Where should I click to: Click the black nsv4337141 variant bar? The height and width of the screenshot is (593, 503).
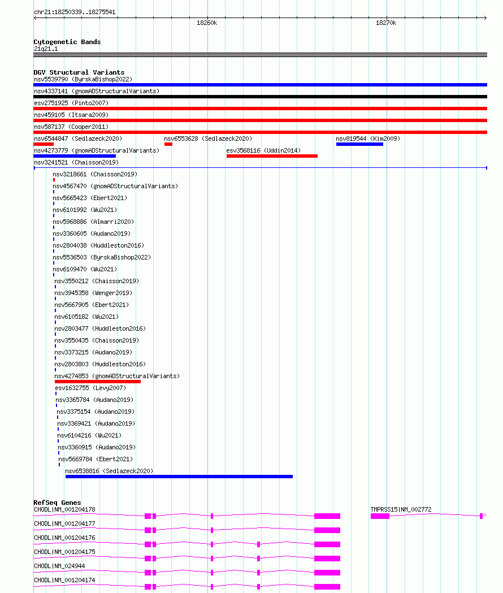(260, 97)
